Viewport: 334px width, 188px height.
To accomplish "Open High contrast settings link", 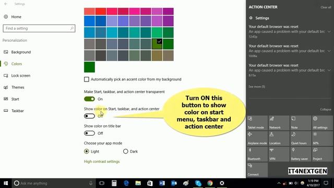I will (x=102, y=161).
